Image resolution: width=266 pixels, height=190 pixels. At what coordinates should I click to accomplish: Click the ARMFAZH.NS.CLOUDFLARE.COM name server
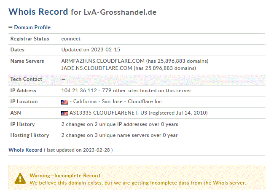103,61
